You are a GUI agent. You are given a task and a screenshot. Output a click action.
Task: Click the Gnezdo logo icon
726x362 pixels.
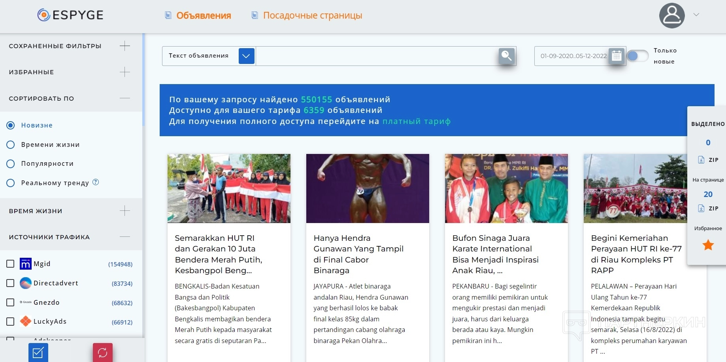[26, 302]
